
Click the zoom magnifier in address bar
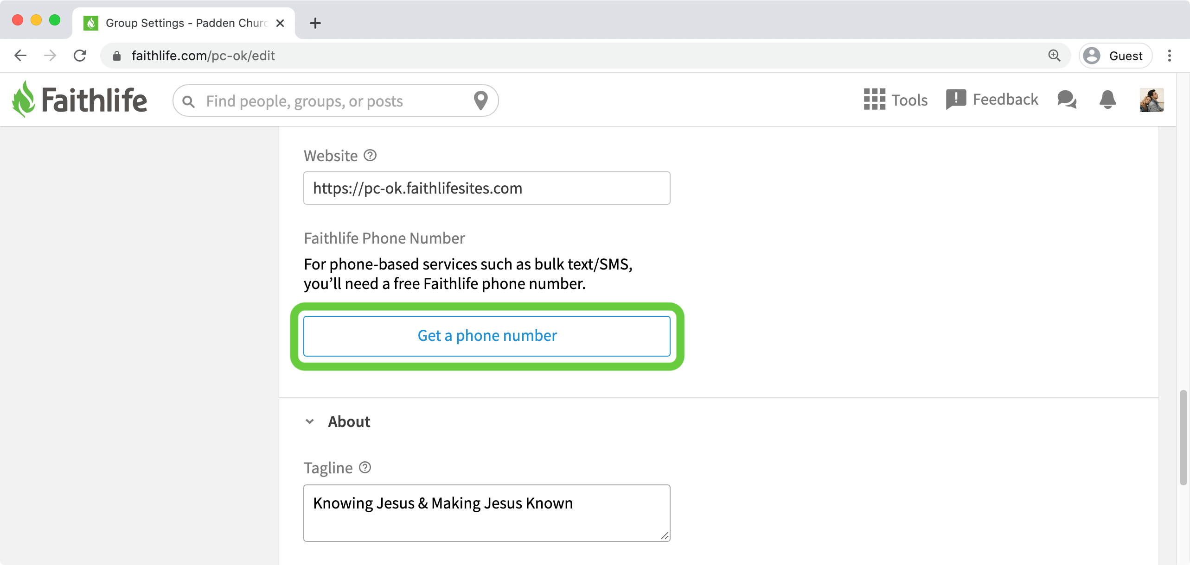pos(1055,56)
